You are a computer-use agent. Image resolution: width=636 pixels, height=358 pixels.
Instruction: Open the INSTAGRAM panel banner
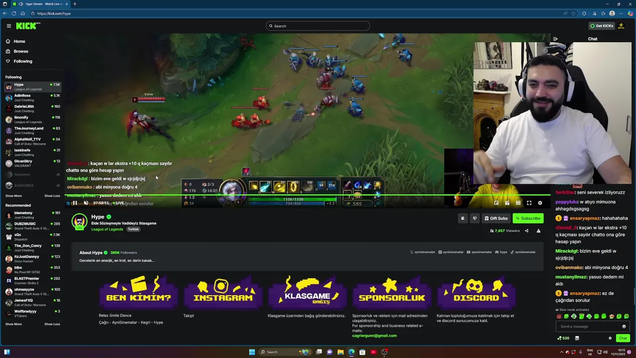click(x=223, y=293)
